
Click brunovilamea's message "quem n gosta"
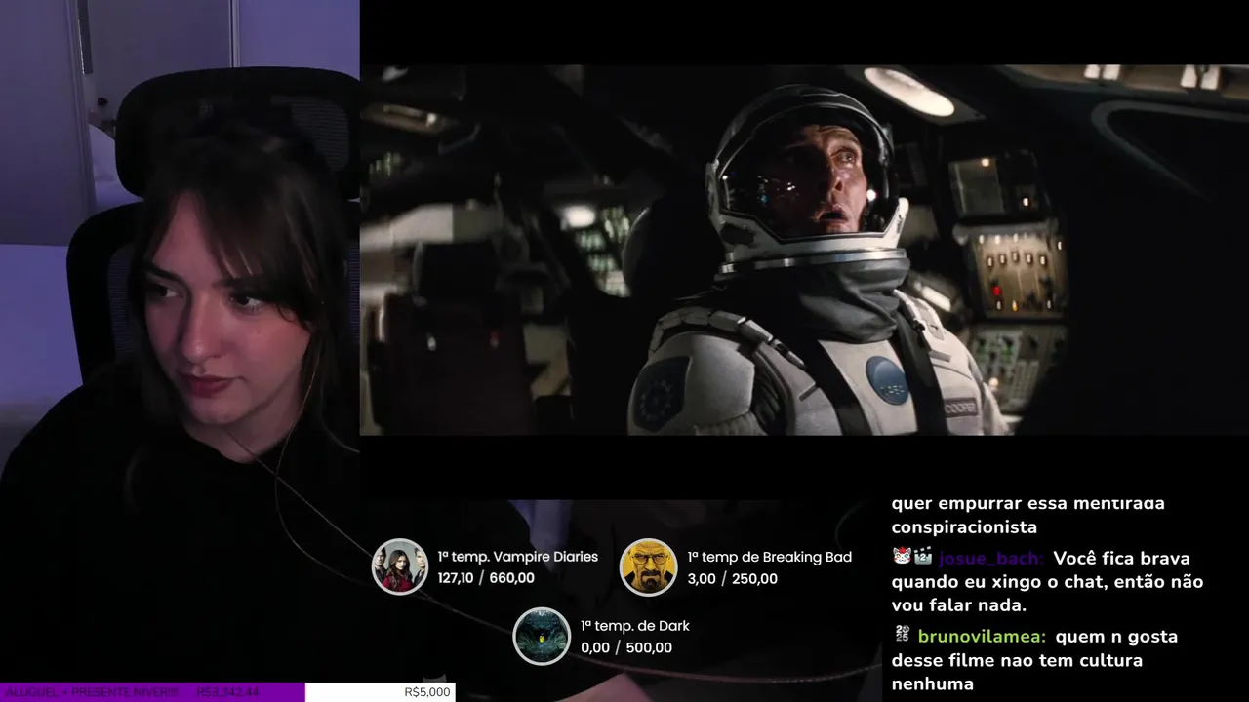(1117, 637)
